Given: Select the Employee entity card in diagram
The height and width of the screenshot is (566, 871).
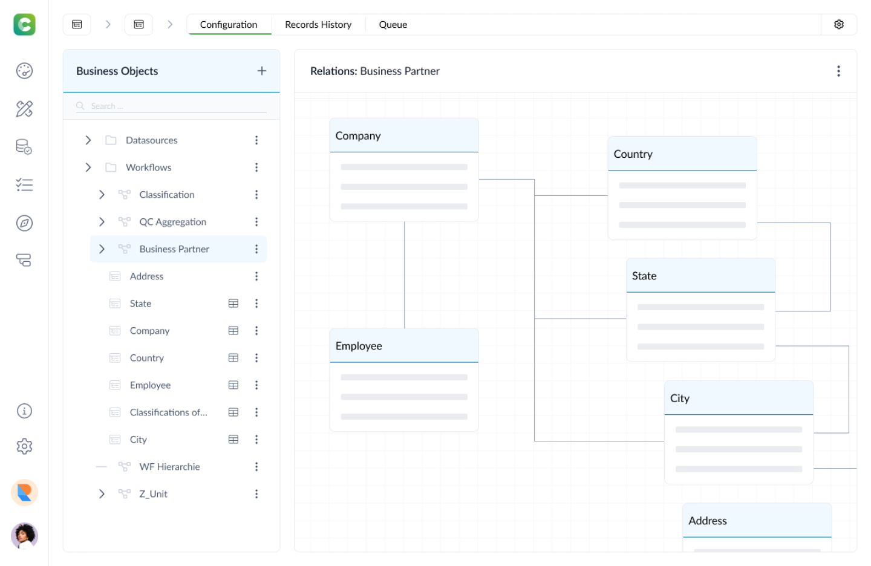Looking at the screenshot, I should 404,380.
